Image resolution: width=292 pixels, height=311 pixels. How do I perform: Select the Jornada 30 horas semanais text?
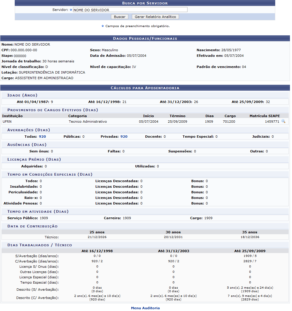pos(38,61)
